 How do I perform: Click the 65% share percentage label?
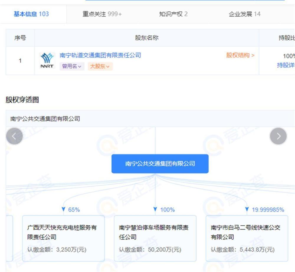(x=74, y=210)
